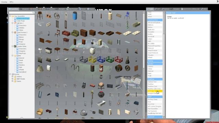This screenshot has width=219, height=123.
Task: Select Vehicles under Half-Life 2
Action: (22, 28)
